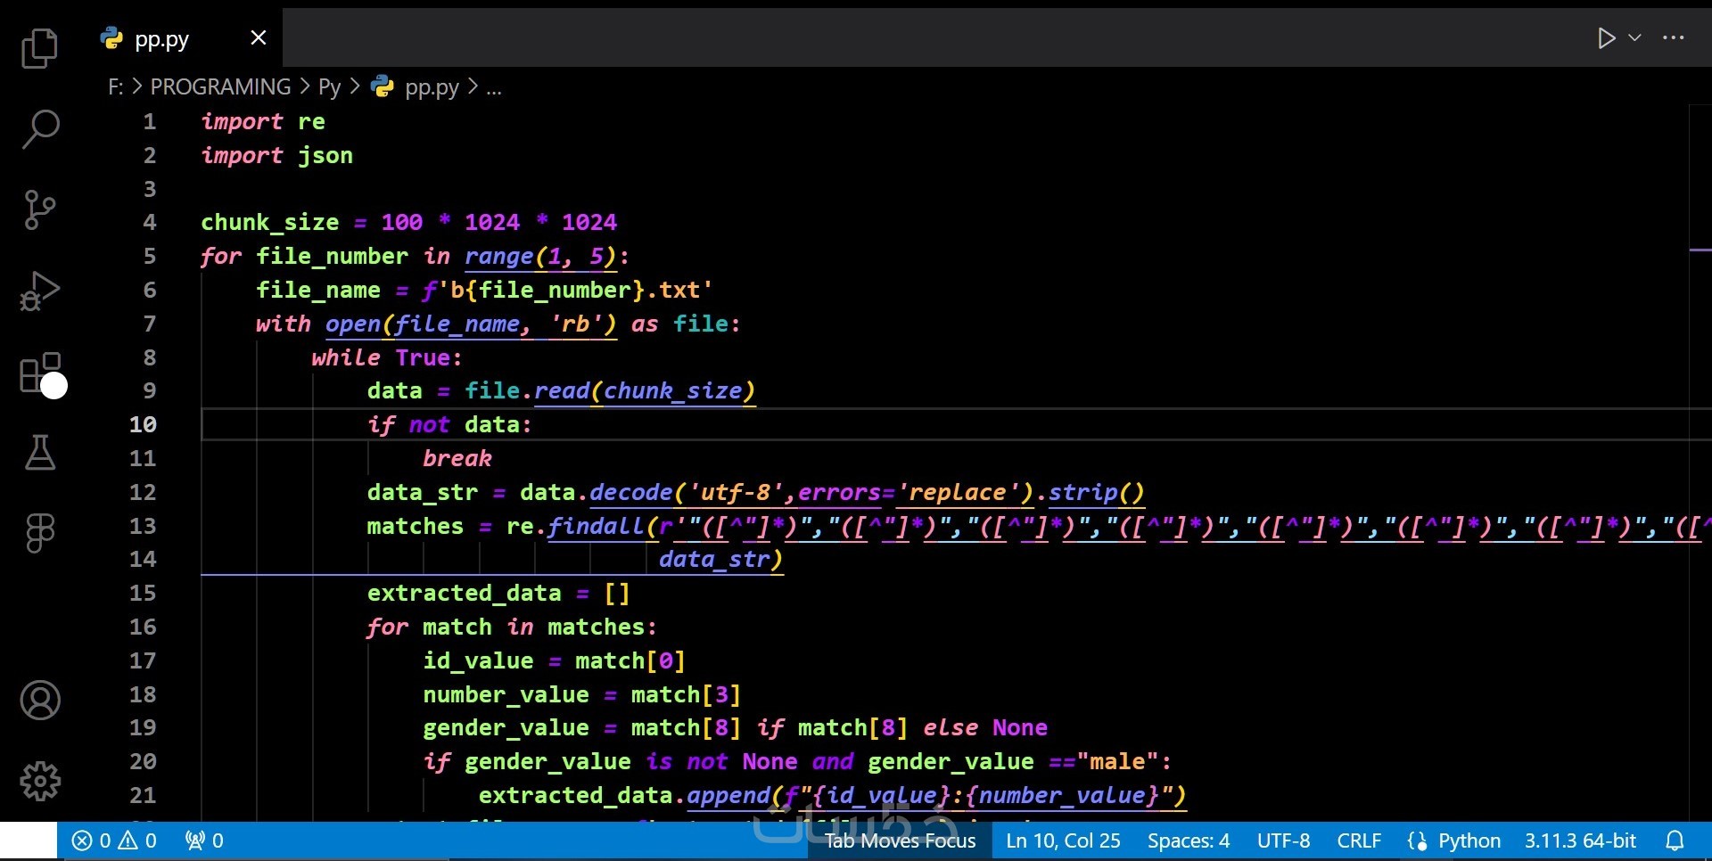
Task: Click the 'break' keyword on line 11
Action: pos(457,458)
